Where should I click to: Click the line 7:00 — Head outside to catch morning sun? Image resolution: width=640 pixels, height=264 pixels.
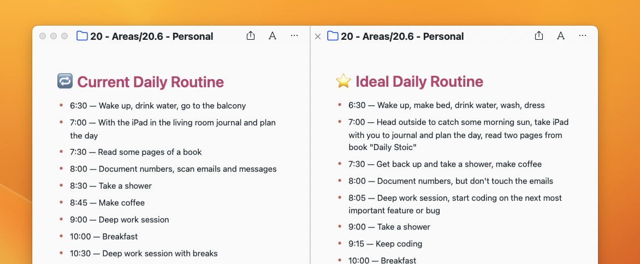coord(458,135)
